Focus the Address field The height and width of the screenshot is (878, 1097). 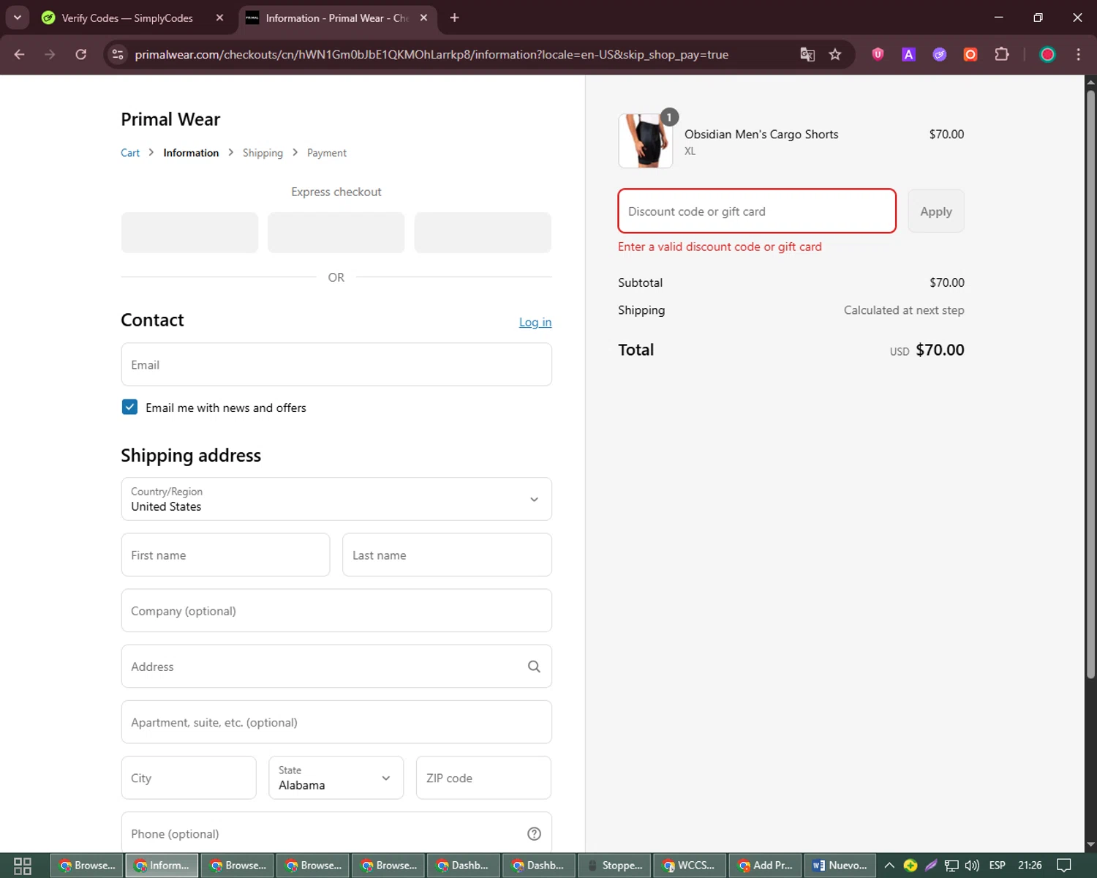(336, 667)
